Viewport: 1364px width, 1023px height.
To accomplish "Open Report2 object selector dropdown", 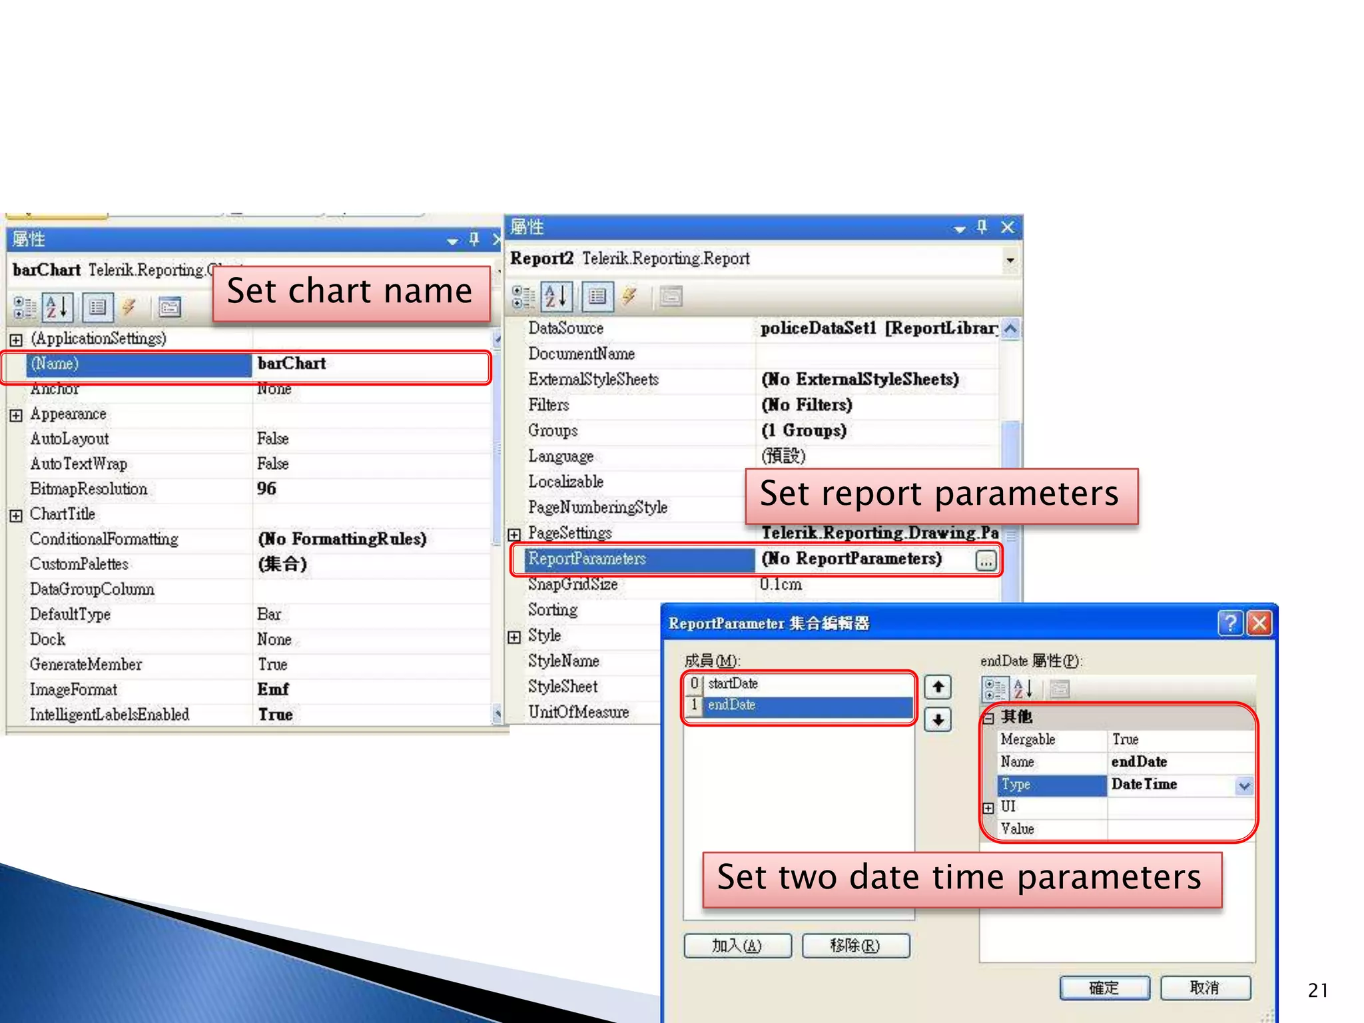I will coord(1010,259).
